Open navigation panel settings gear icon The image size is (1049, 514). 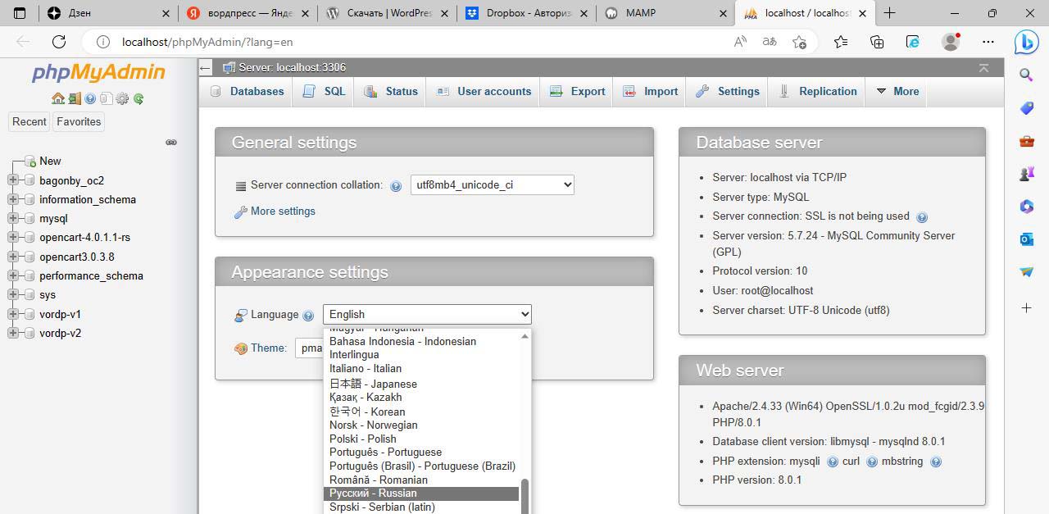tap(122, 98)
